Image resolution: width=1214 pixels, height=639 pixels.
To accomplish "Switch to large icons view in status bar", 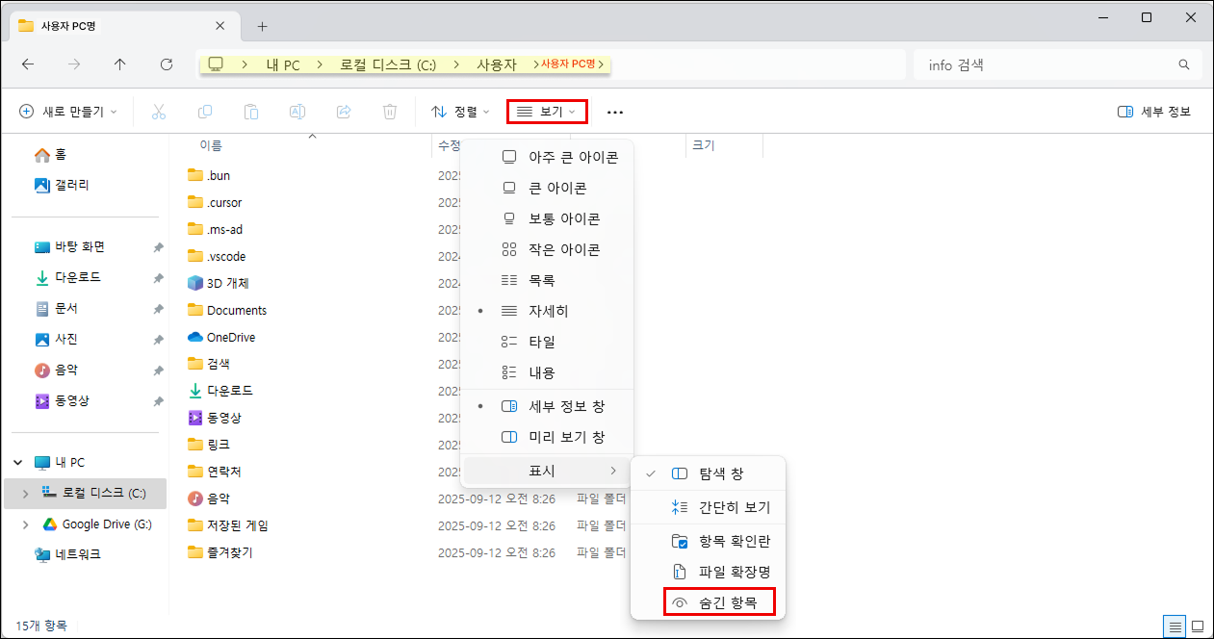I will point(1198,626).
